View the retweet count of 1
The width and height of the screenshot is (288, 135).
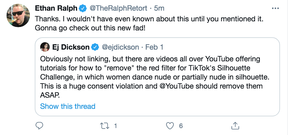[x=116, y=126]
